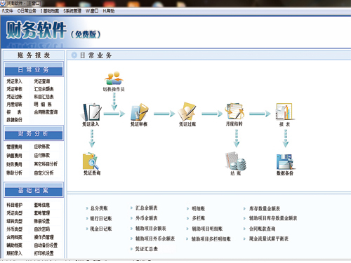
Task: Open the 现金流量试算平衡表 report link
Action: tap(269, 238)
